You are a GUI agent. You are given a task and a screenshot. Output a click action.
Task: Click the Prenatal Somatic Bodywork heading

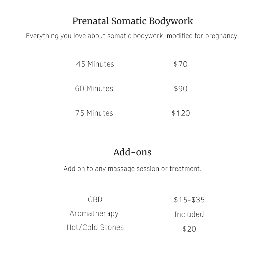(132, 21)
